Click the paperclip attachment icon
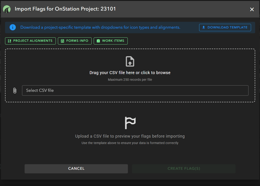Screen dimensions: 260x186 (15, 90)
